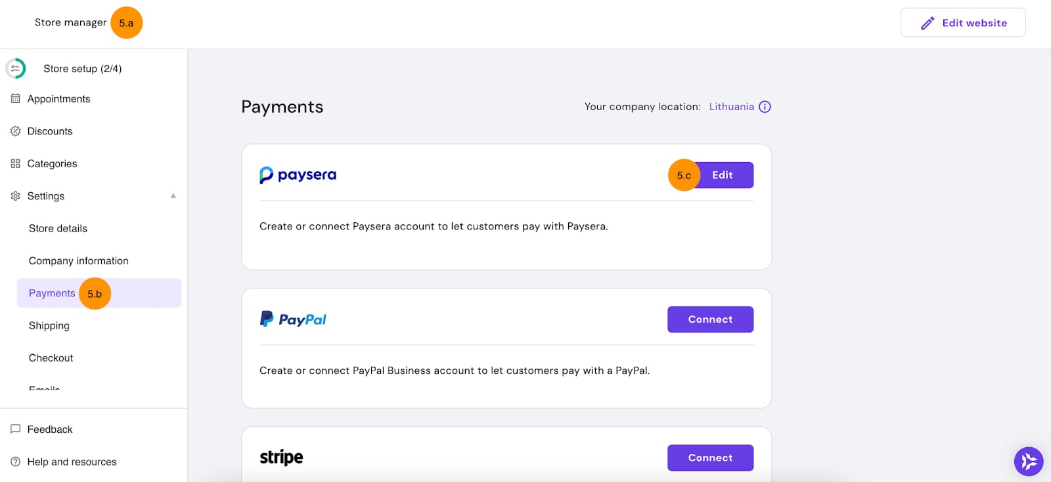Click the Lithuania company location link
1051x482 pixels.
click(x=731, y=107)
